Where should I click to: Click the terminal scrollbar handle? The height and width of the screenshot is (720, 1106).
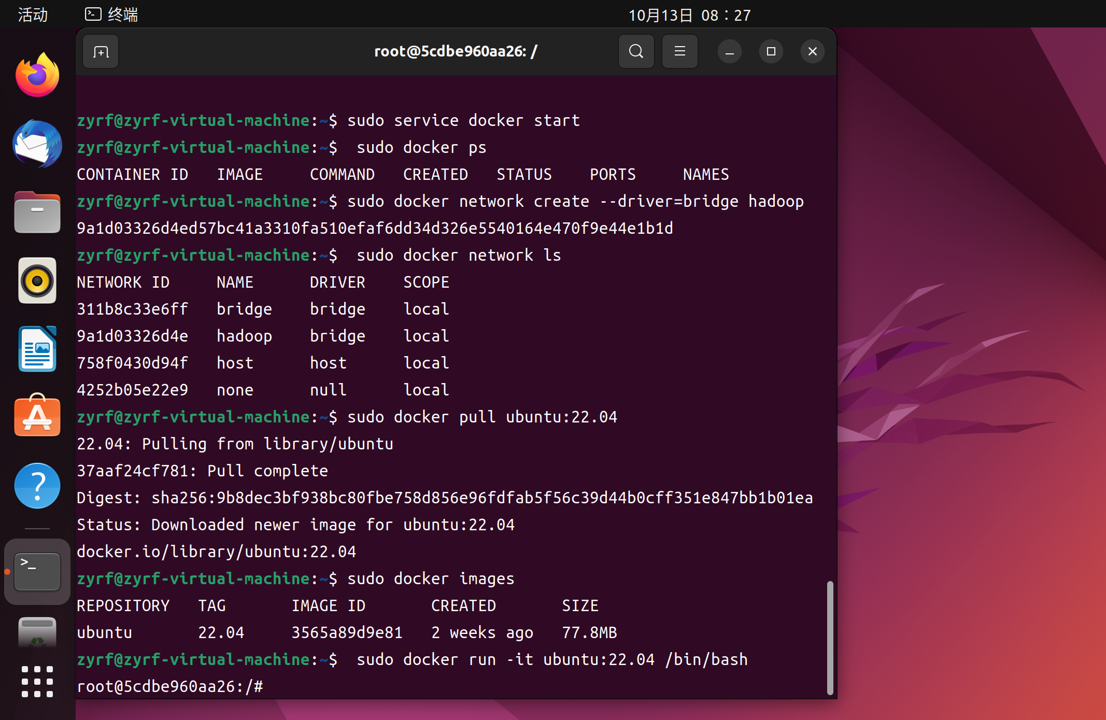(830, 638)
